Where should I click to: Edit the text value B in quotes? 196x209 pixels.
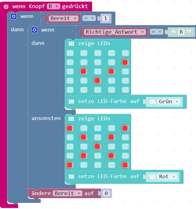181,32
